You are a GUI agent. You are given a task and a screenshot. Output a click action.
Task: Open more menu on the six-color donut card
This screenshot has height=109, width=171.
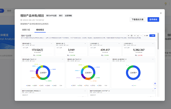pyautogui.click(x=63, y=59)
